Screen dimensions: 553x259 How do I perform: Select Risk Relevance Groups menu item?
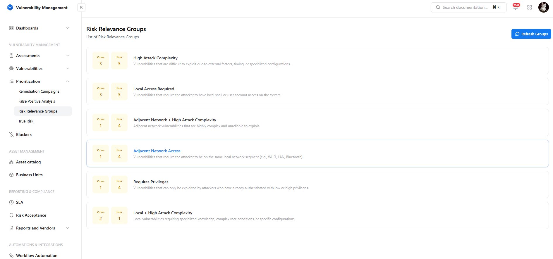[x=43, y=111]
